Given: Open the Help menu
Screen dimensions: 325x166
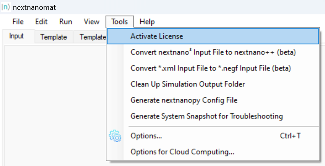Looking at the screenshot, I should [x=147, y=22].
